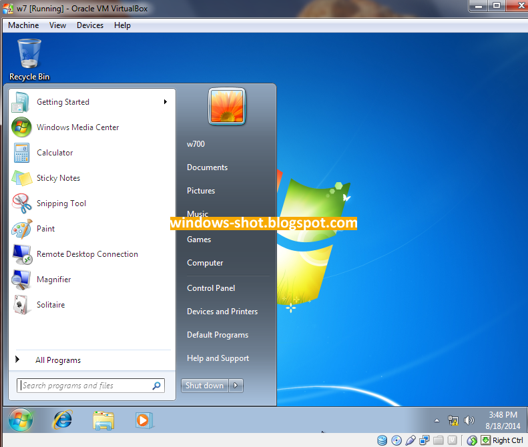This screenshot has width=528, height=447.
Task: Click the search magnifier icon
Action: (x=157, y=386)
